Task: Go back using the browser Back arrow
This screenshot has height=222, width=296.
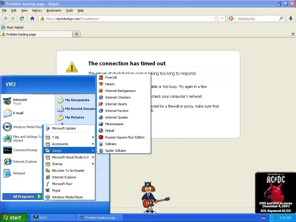Action: click(x=6, y=18)
